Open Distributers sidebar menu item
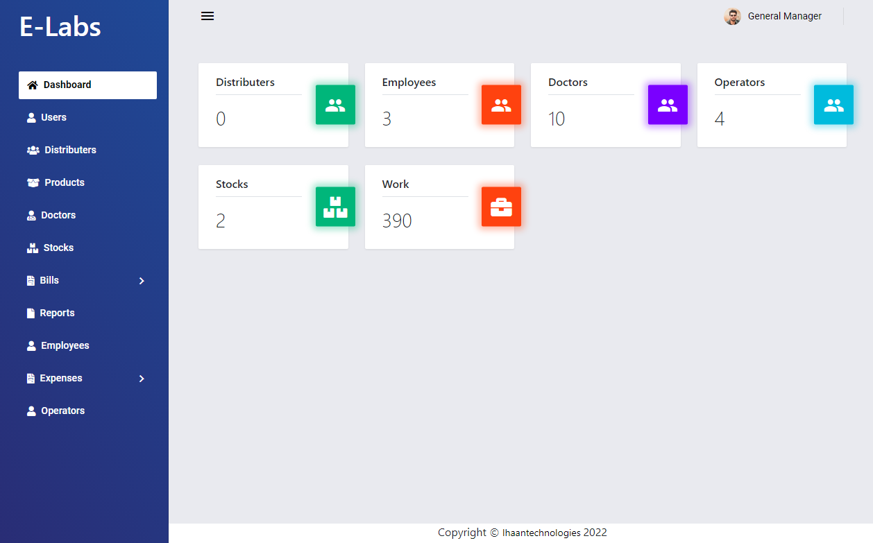 pyautogui.click(x=87, y=150)
